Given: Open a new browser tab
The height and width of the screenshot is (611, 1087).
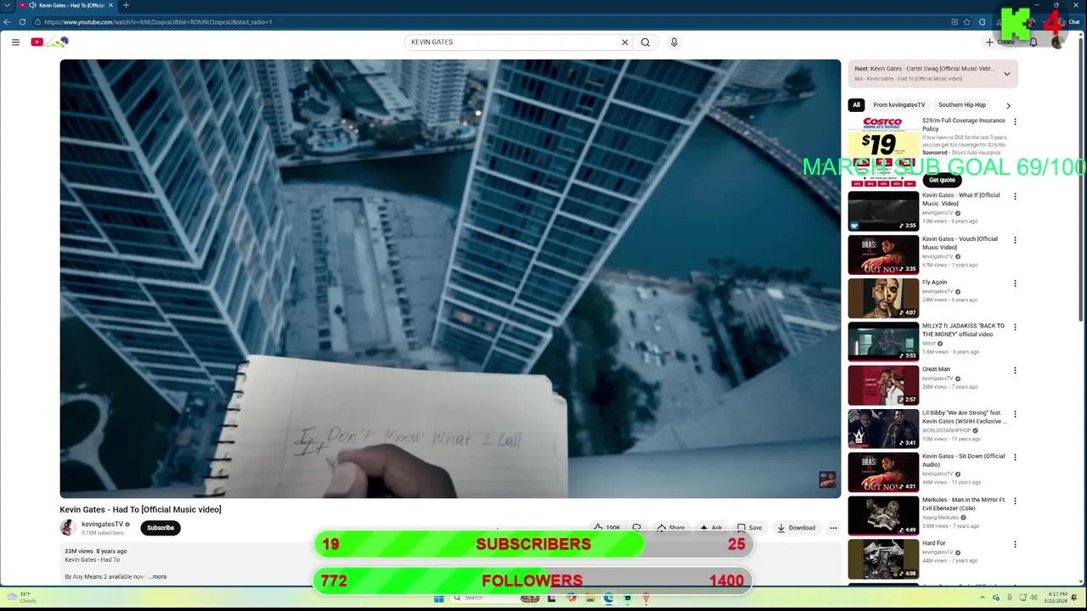Looking at the screenshot, I should click(126, 5).
